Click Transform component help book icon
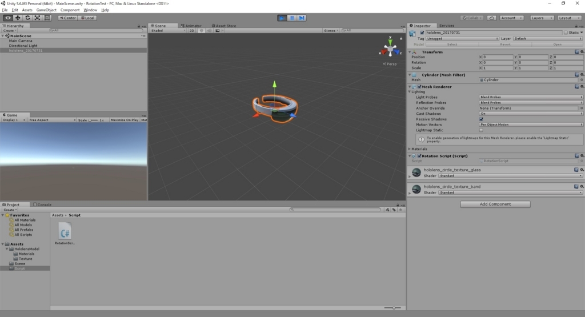585x317 pixels. pyautogui.click(x=577, y=52)
